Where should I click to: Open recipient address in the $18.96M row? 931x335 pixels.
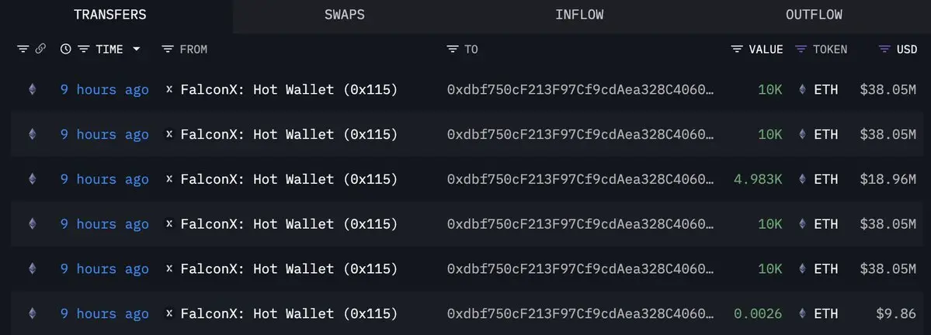coord(581,179)
